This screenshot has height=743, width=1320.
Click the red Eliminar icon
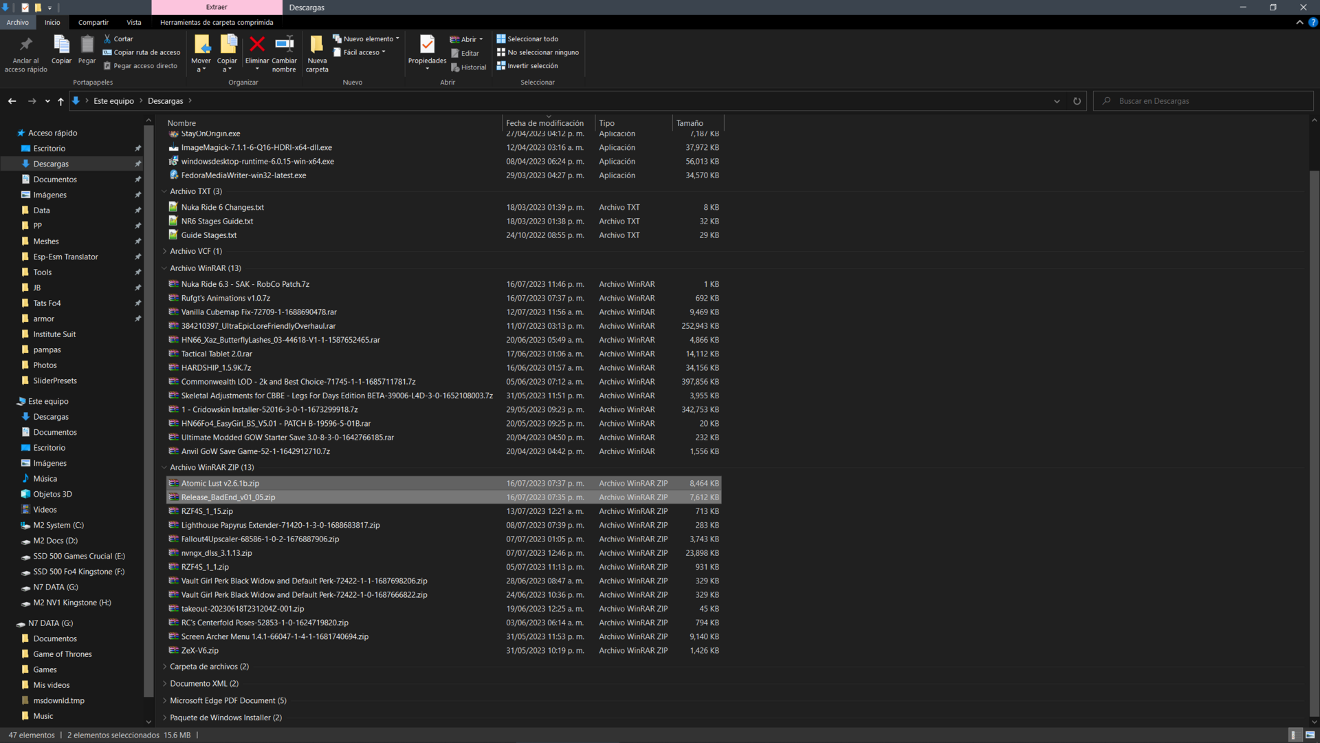click(257, 45)
